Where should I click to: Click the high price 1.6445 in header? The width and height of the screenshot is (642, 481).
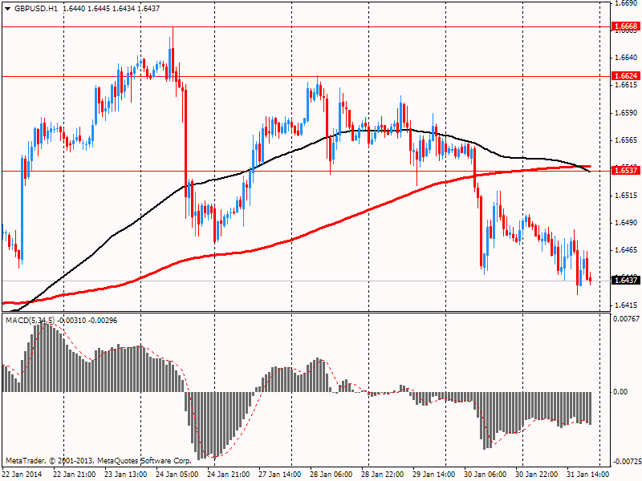point(99,9)
